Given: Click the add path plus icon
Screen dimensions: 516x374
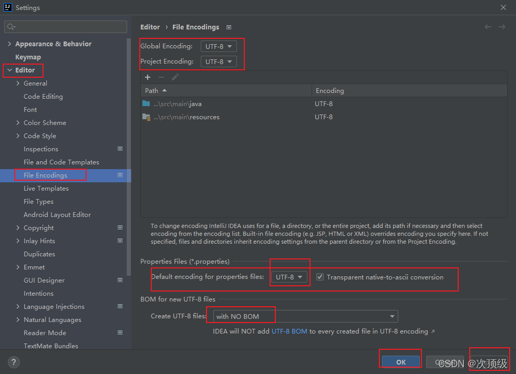Looking at the screenshot, I should (148, 77).
